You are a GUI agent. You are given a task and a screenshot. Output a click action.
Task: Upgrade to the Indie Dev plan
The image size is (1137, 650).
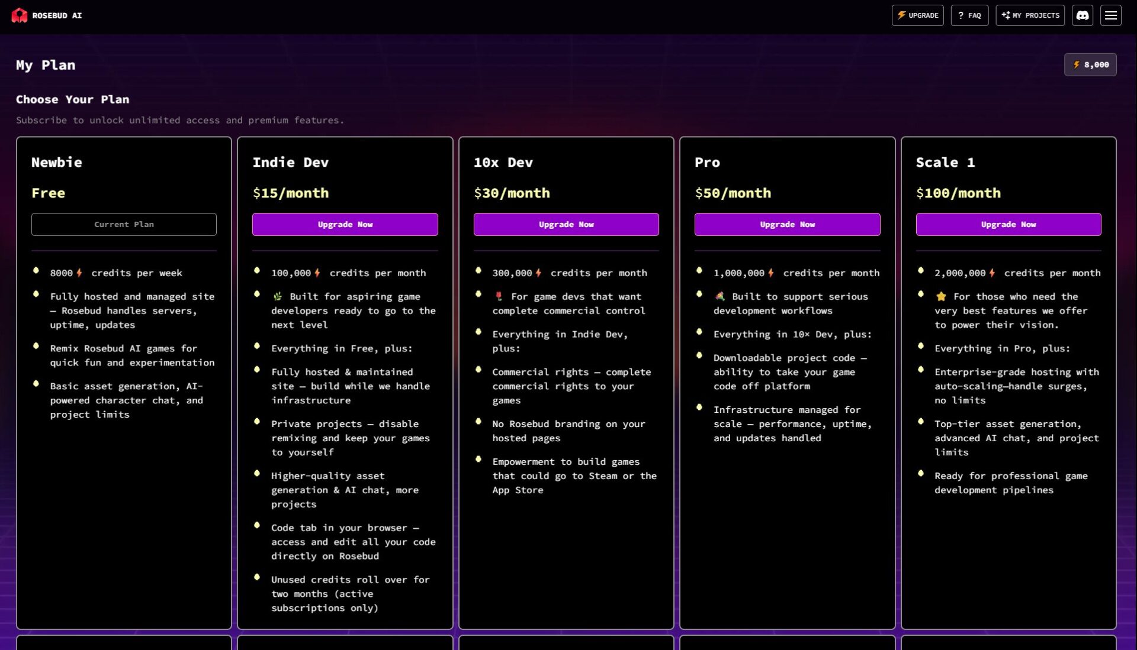click(x=345, y=225)
